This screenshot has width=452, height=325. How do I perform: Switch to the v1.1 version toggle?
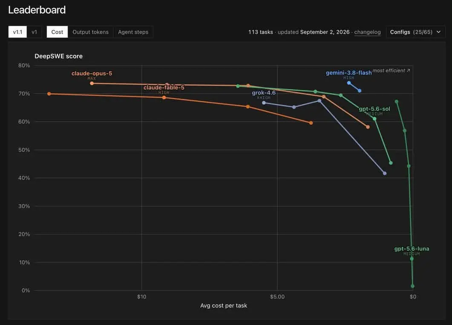pos(17,32)
